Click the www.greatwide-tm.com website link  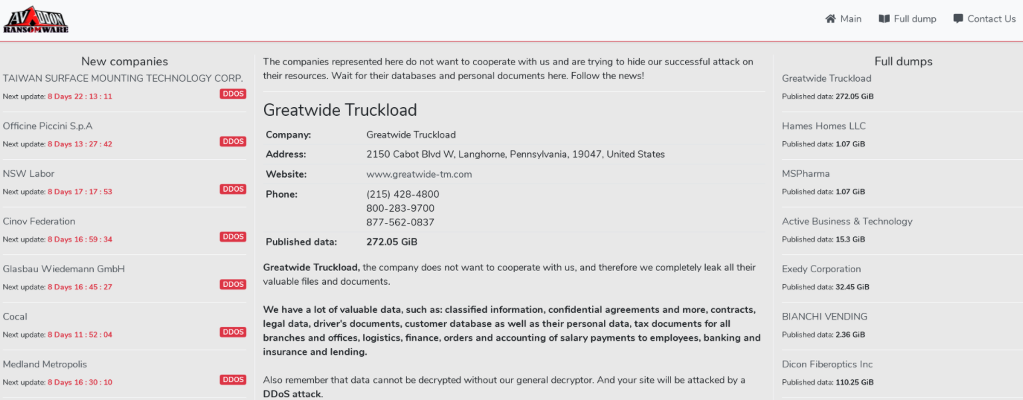pos(419,174)
